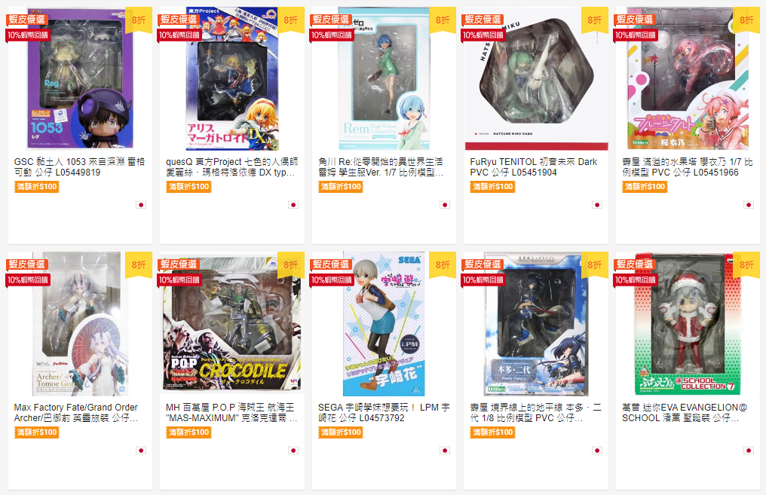Screen dimensions: 766x495
Task: Click FuRyu TENITOL 初音未來 Dark title
Action: point(534,167)
